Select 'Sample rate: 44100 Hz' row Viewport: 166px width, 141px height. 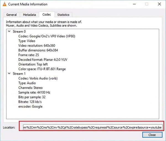pos(34,92)
